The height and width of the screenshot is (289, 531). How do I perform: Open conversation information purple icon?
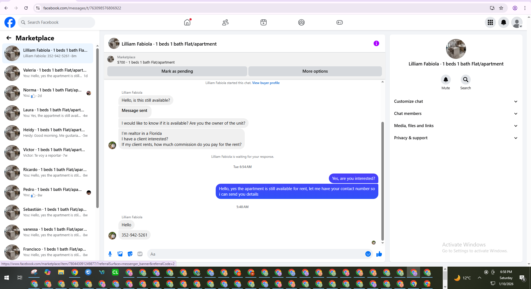click(x=376, y=43)
